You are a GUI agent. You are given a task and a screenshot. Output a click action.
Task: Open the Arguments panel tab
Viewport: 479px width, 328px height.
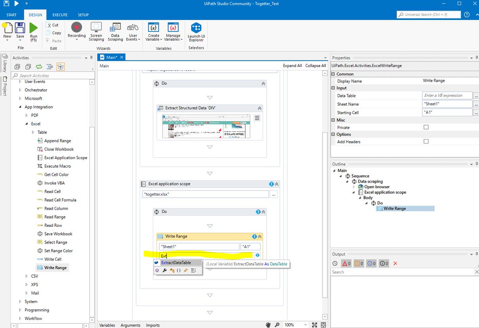pos(131,325)
